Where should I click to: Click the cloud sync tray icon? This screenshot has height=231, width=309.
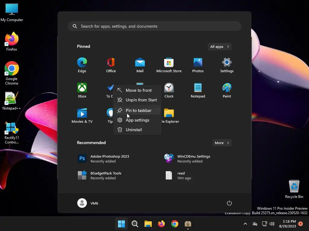click(x=255, y=224)
